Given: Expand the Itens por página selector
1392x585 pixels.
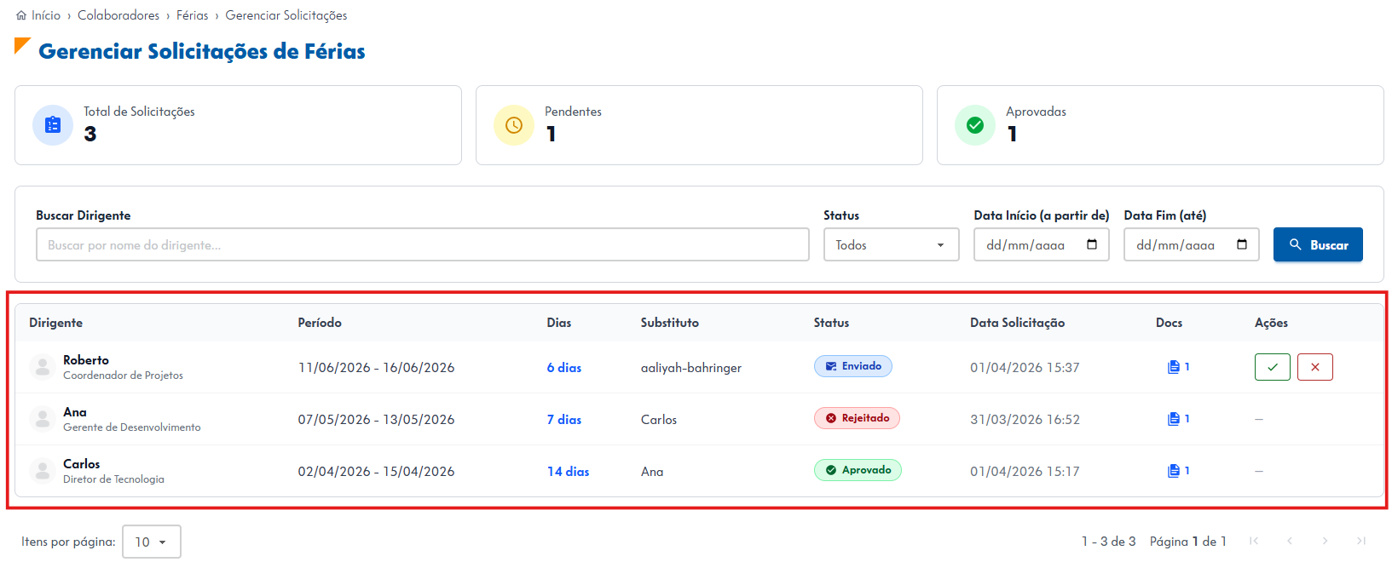Looking at the screenshot, I should pyautogui.click(x=151, y=542).
